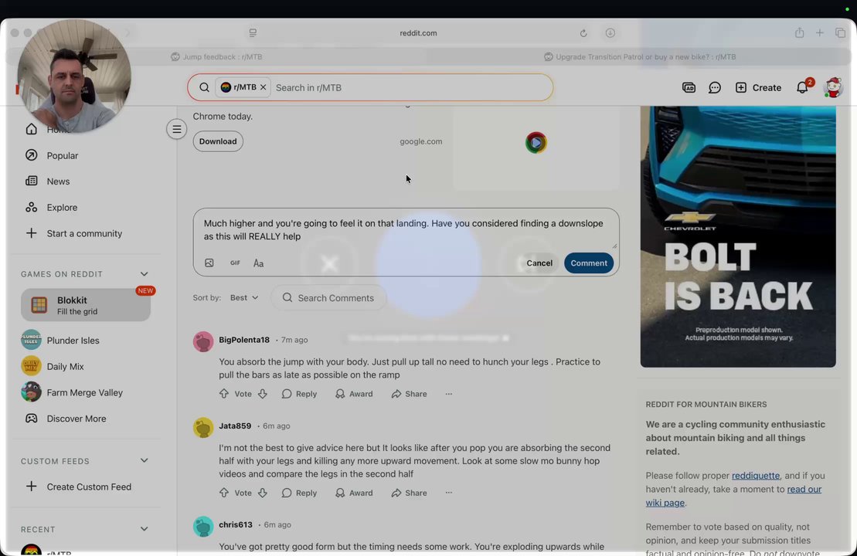
Task: Collapse the Recent section
Action: pos(145,529)
